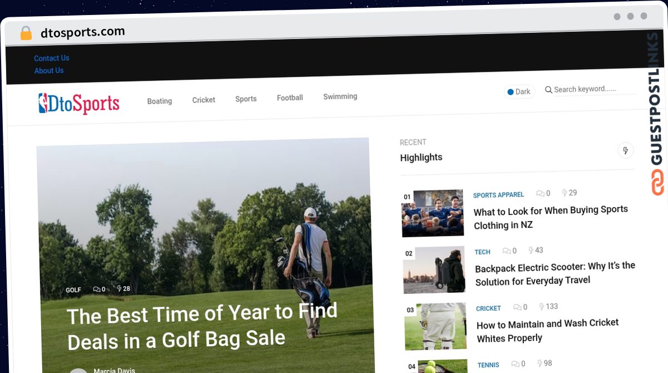Screen dimensions: 668x373
Task: Click the SPORTS APPAREL category label
Action: point(498,195)
